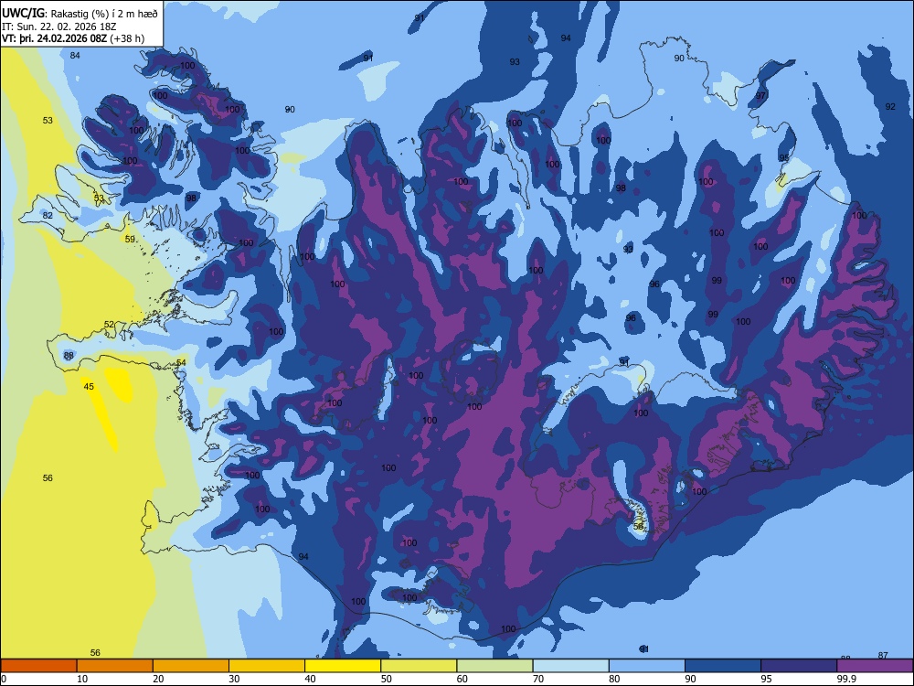
Task: Pick the 60–70 pale green legend swatch
Action: pos(494,666)
